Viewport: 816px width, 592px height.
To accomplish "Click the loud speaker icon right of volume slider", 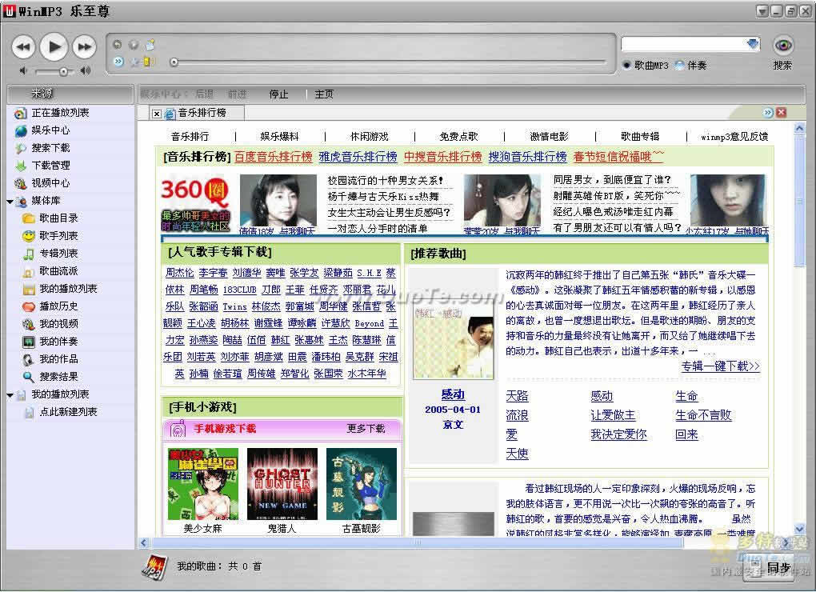I will click(86, 70).
